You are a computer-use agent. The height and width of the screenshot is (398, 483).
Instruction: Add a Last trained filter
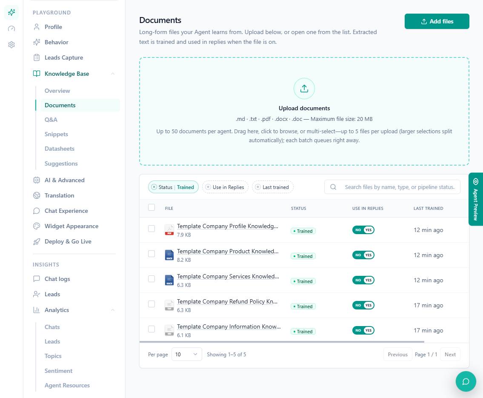click(273, 187)
